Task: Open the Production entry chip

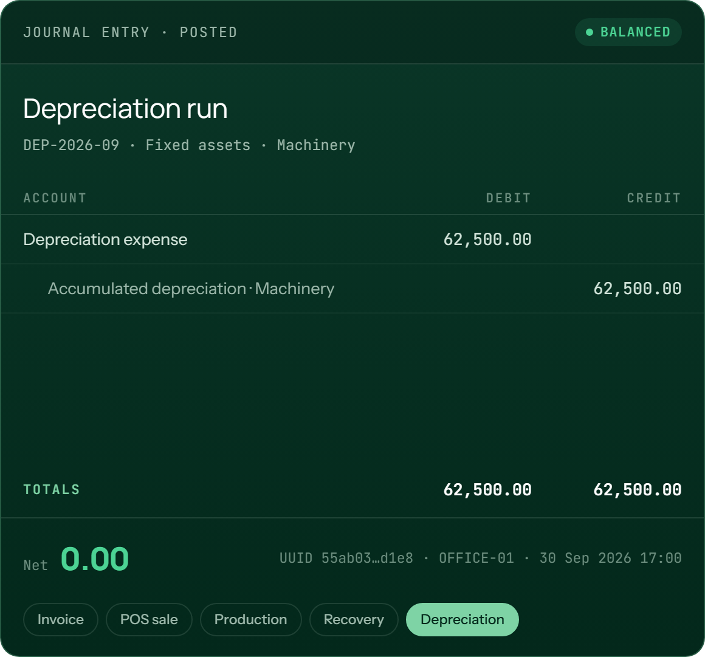Action: coord(251,620)
